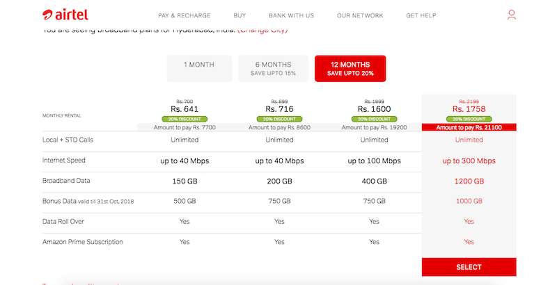
Task: Click the Amazon Prime Subscription row label
Action: point(83,242)
